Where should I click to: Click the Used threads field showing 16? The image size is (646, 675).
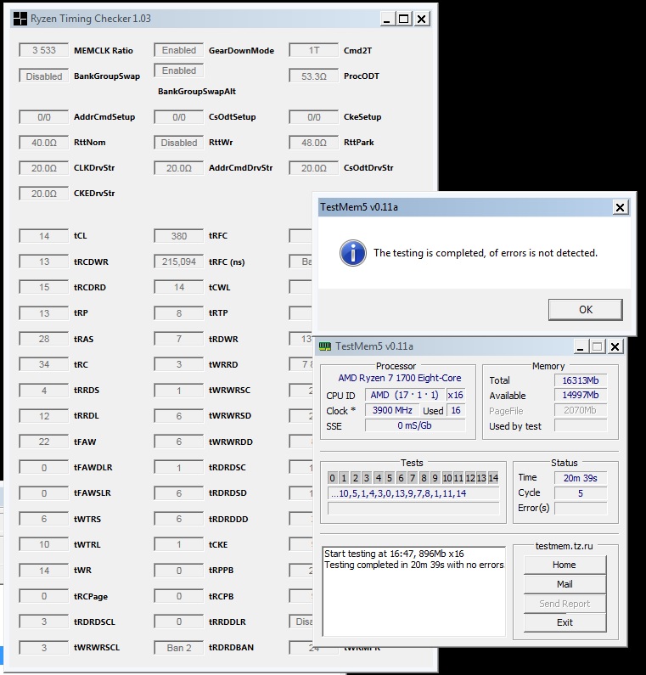click(456, 410)
